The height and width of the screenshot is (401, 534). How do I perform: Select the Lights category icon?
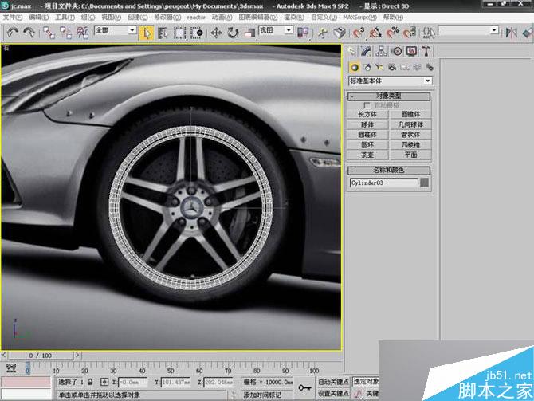coord(379,67)
